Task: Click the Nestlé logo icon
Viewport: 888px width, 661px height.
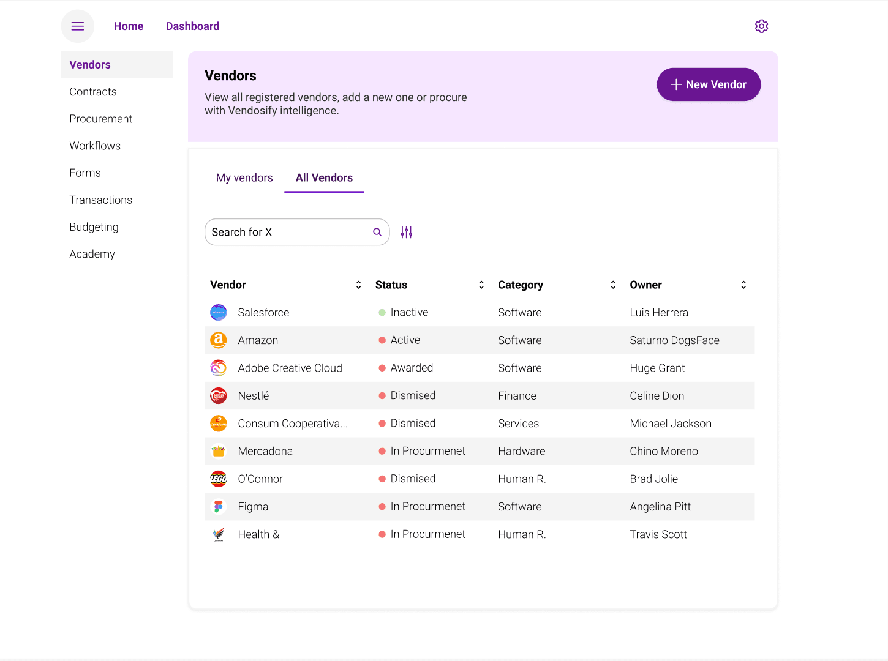Action: click(219, 396)
